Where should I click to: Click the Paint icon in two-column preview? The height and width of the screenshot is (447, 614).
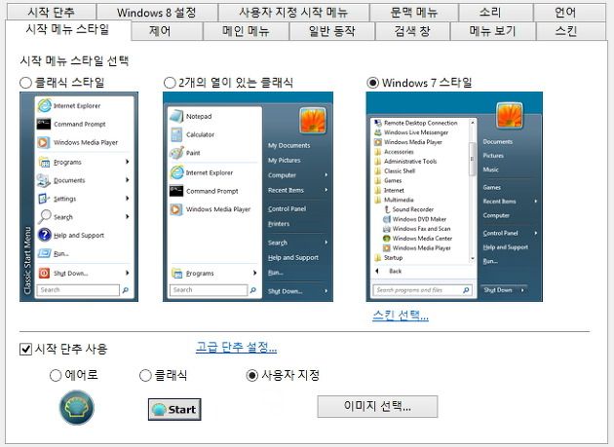pos(176,152)
